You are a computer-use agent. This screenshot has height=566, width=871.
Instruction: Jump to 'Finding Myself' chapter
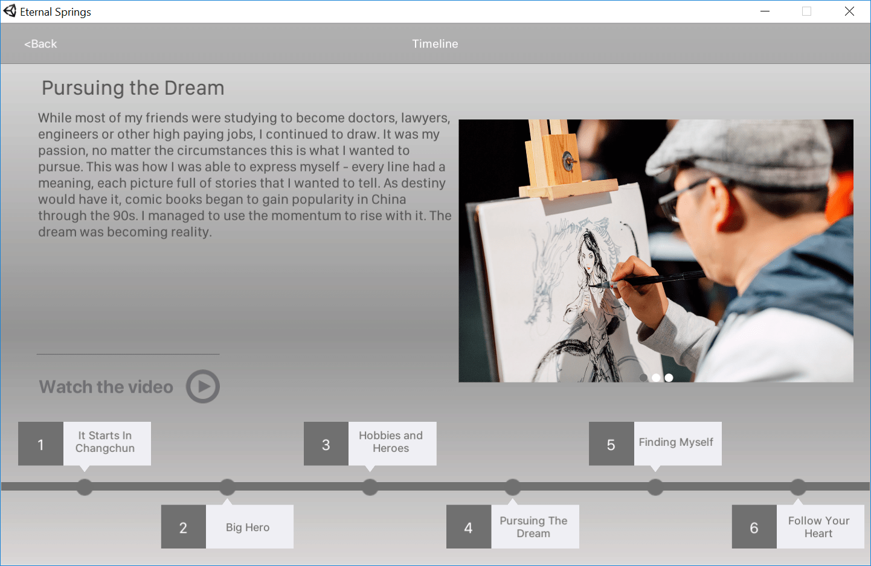(677, 442)
